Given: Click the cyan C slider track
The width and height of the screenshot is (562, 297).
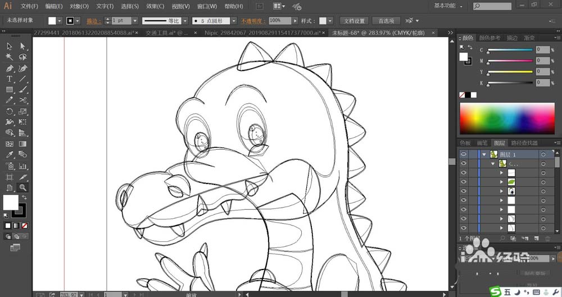Looking at the screenshot, I should (510, 50).
